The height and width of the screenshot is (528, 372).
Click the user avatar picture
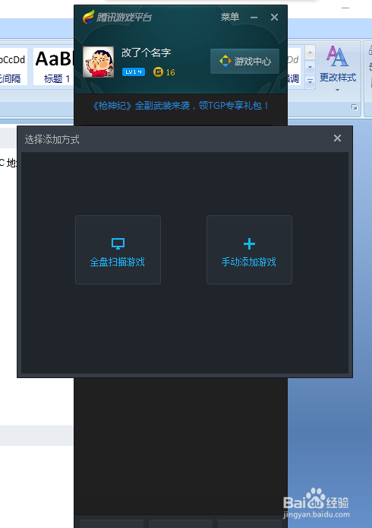pyautogui.click(x=98, y=62)
